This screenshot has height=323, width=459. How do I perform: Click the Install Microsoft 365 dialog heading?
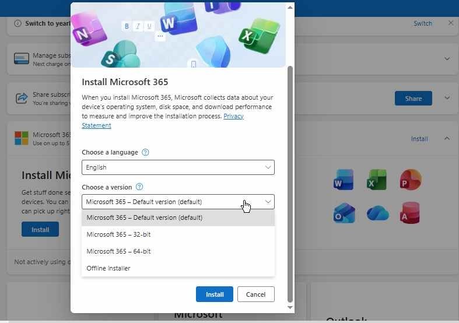point(125,82)
